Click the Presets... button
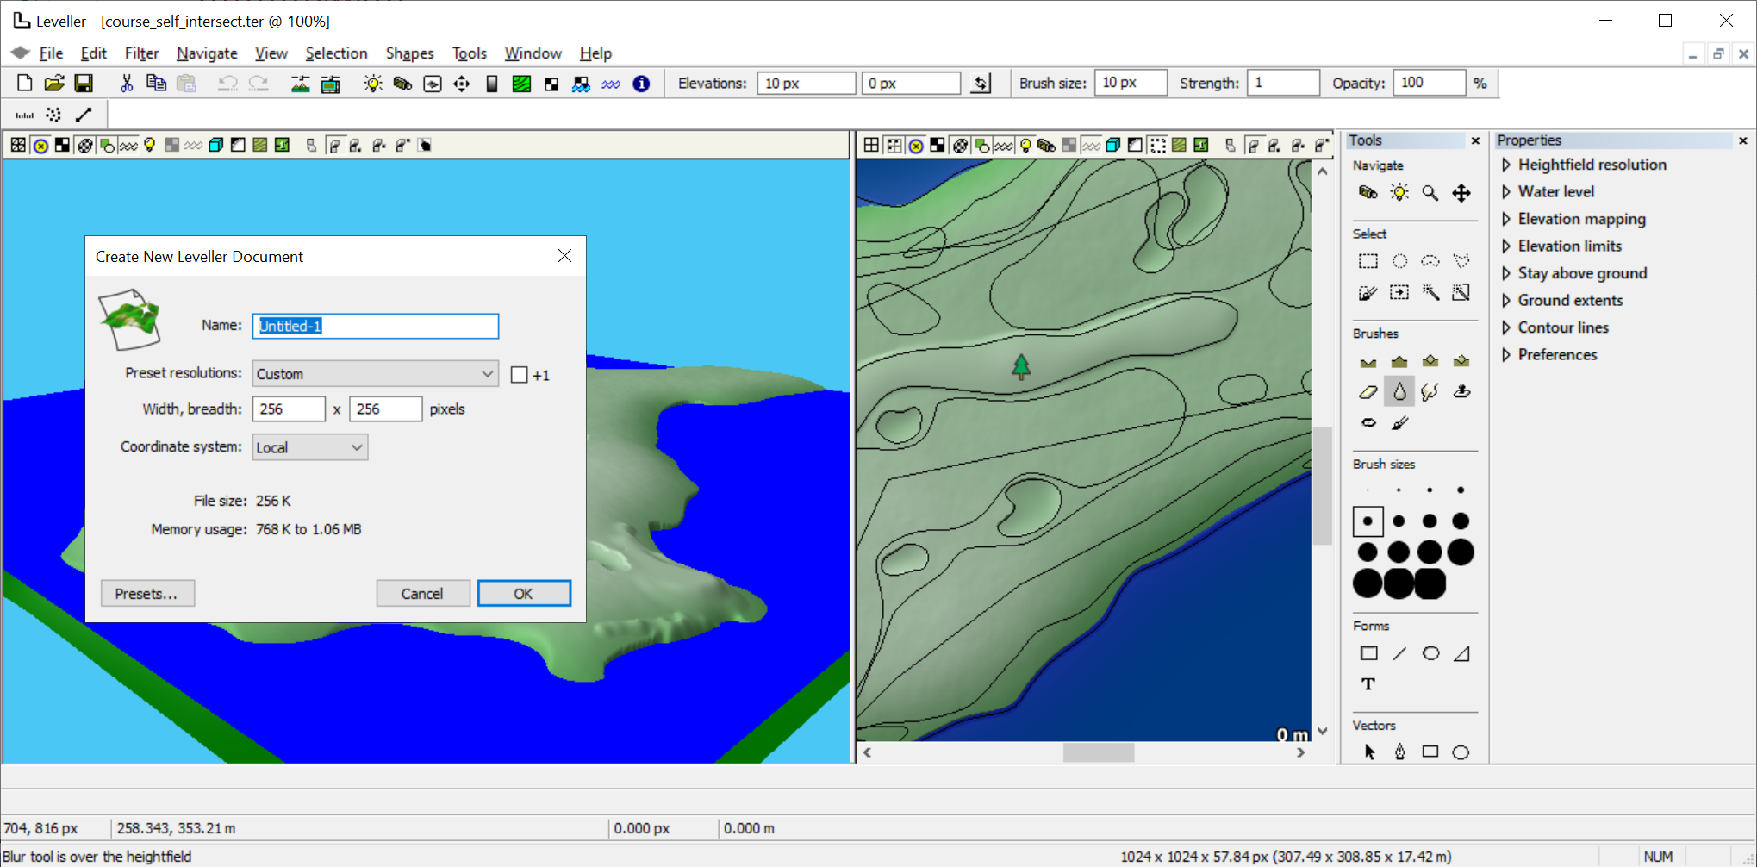 click(x=147, y=594)
